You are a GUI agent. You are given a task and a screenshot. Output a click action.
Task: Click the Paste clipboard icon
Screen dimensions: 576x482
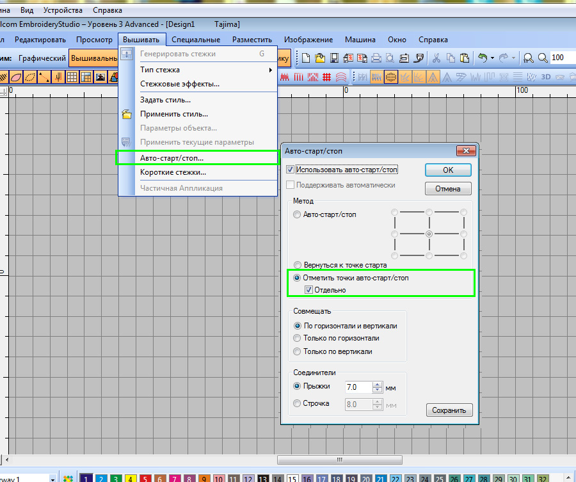pos(465,58)
